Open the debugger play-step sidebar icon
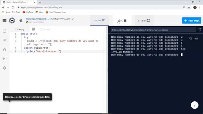Viewport: 203px width, 114px height. click(4, 59)
